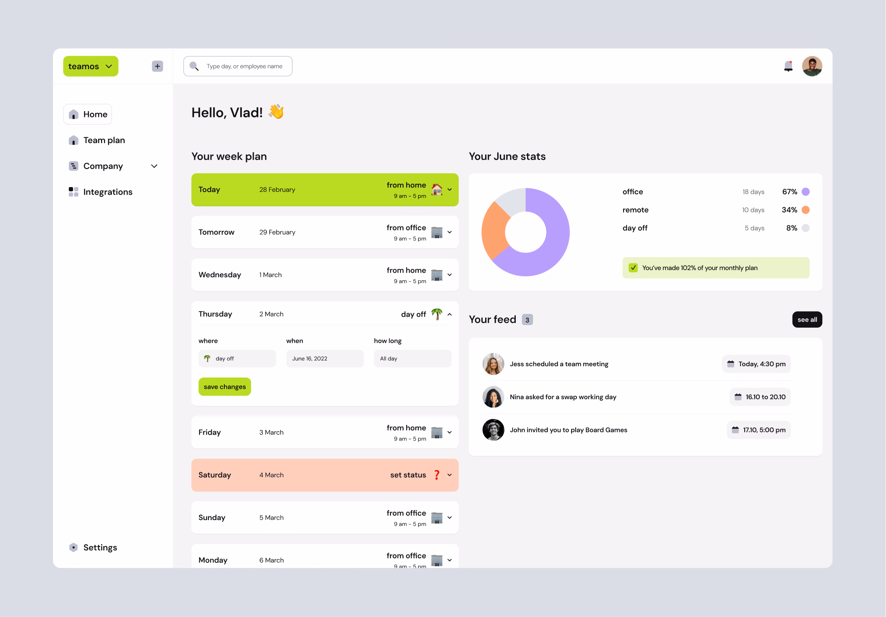Click the Settings hexagon icon
This screenshot has width=886, height=617.
coord(73,547)
